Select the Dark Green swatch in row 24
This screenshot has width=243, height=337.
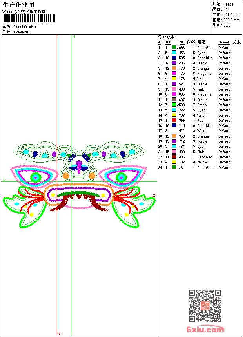[x=174, y=167]
